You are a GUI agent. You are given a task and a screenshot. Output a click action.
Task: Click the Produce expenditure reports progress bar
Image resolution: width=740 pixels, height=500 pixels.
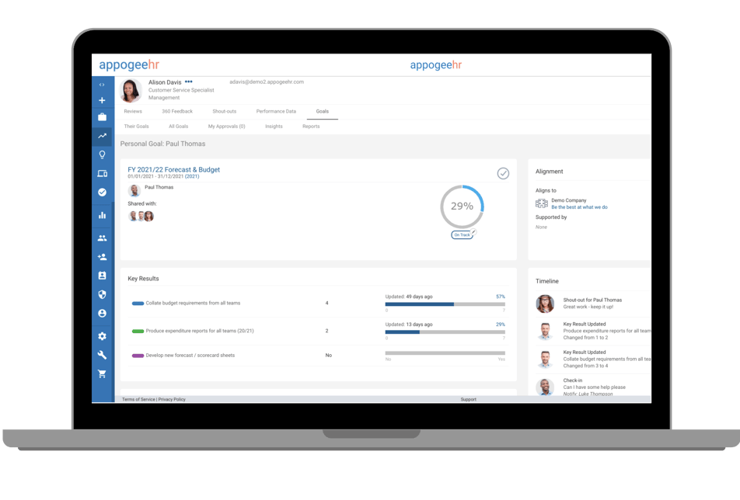point(445,332)
